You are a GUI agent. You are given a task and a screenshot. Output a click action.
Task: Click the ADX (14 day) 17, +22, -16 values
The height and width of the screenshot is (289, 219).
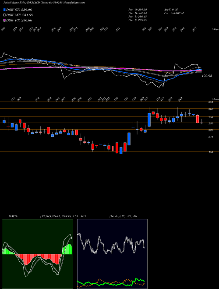(x=123, y=216)
